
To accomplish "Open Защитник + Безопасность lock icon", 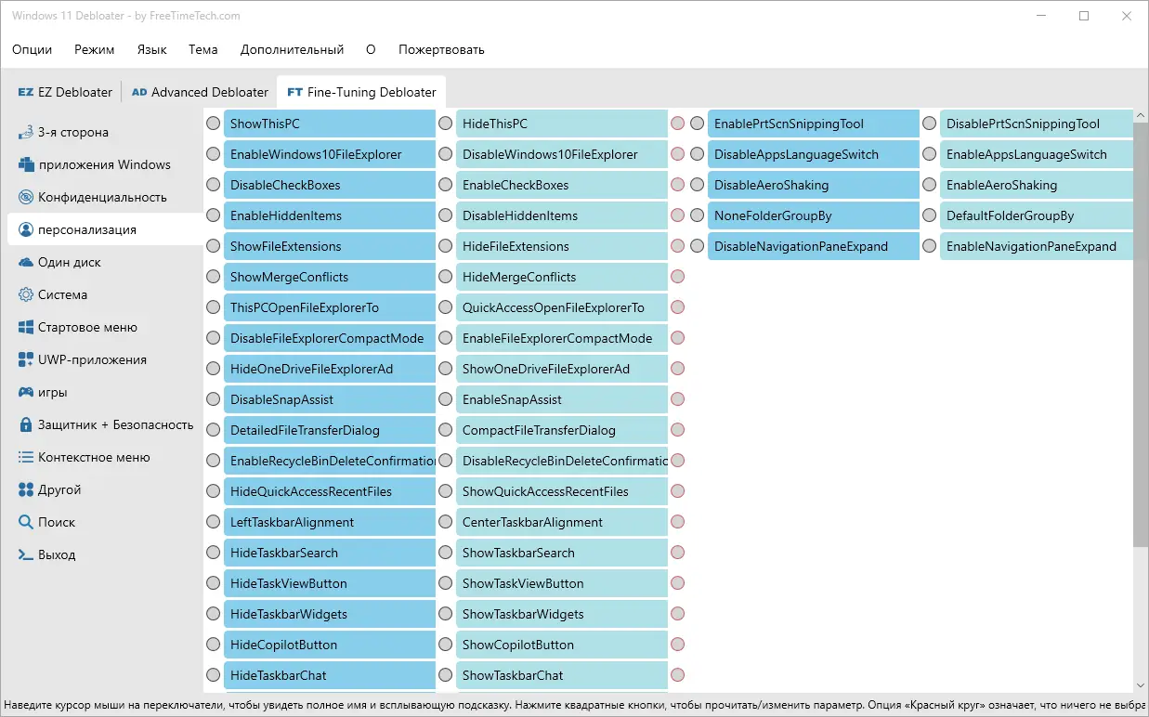I will (x=26, y=424).
